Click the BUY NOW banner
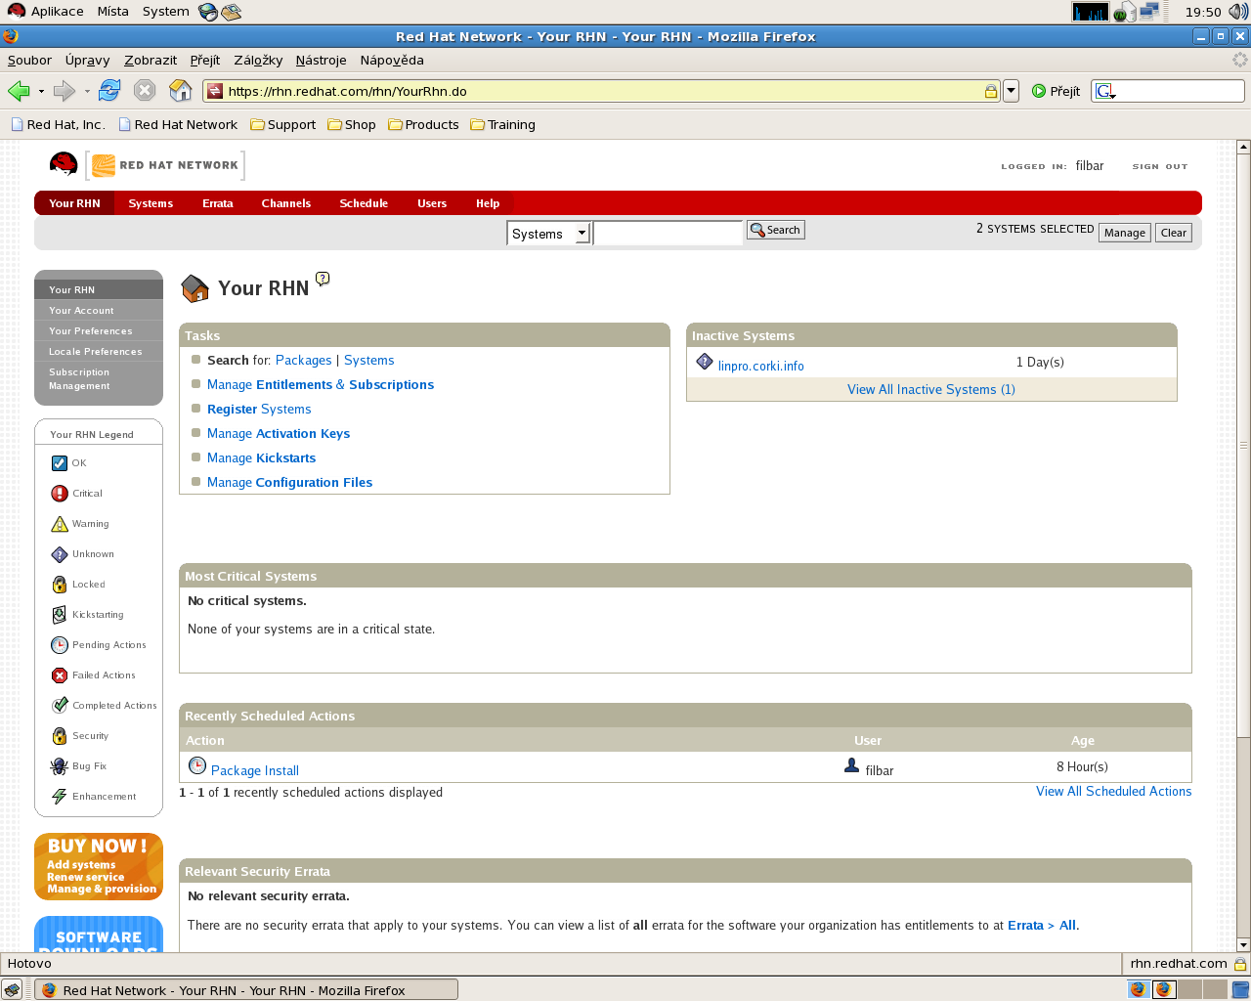1251x1001 pixels. pos(99,866)
